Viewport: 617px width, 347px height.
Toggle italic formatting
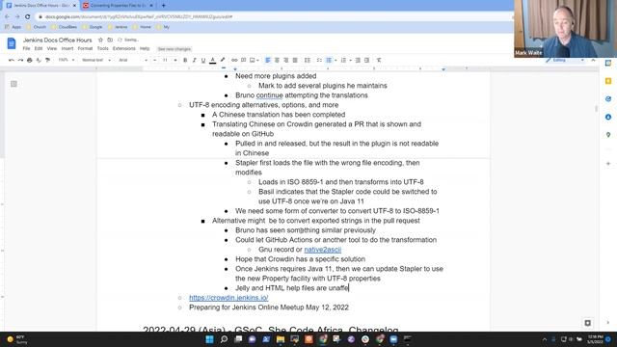point(194,60)
